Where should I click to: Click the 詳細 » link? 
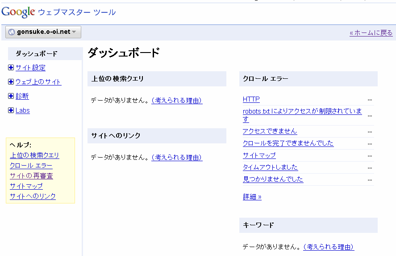(x=252, y=197)
